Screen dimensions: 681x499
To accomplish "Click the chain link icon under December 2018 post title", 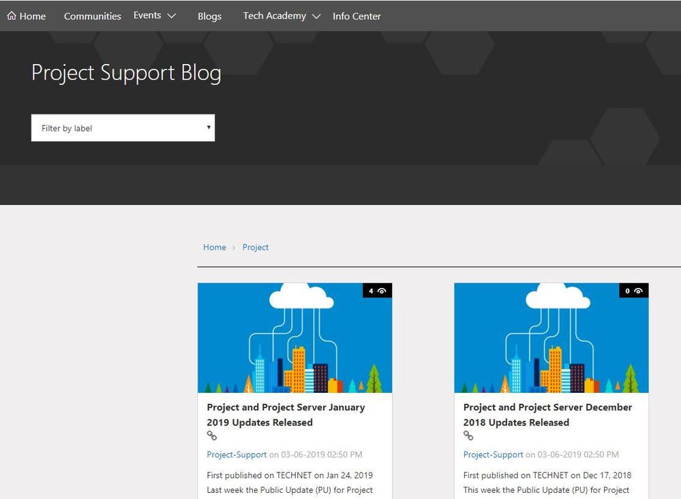I will click(x=468, y=435).
